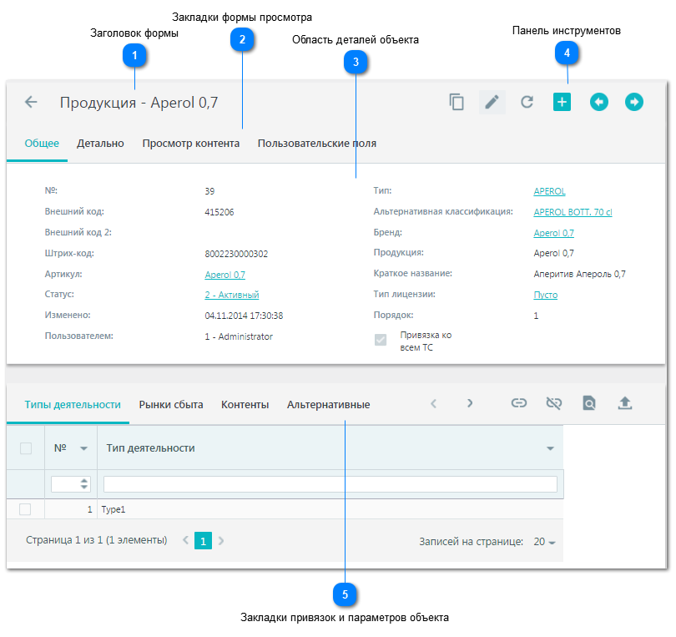Screen dimensions: 676x637
Task: Open the Контенты tab
Action: tap(245, 405)
